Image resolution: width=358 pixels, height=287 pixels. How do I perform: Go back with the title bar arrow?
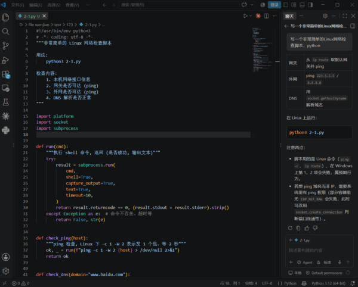point(105,5)
